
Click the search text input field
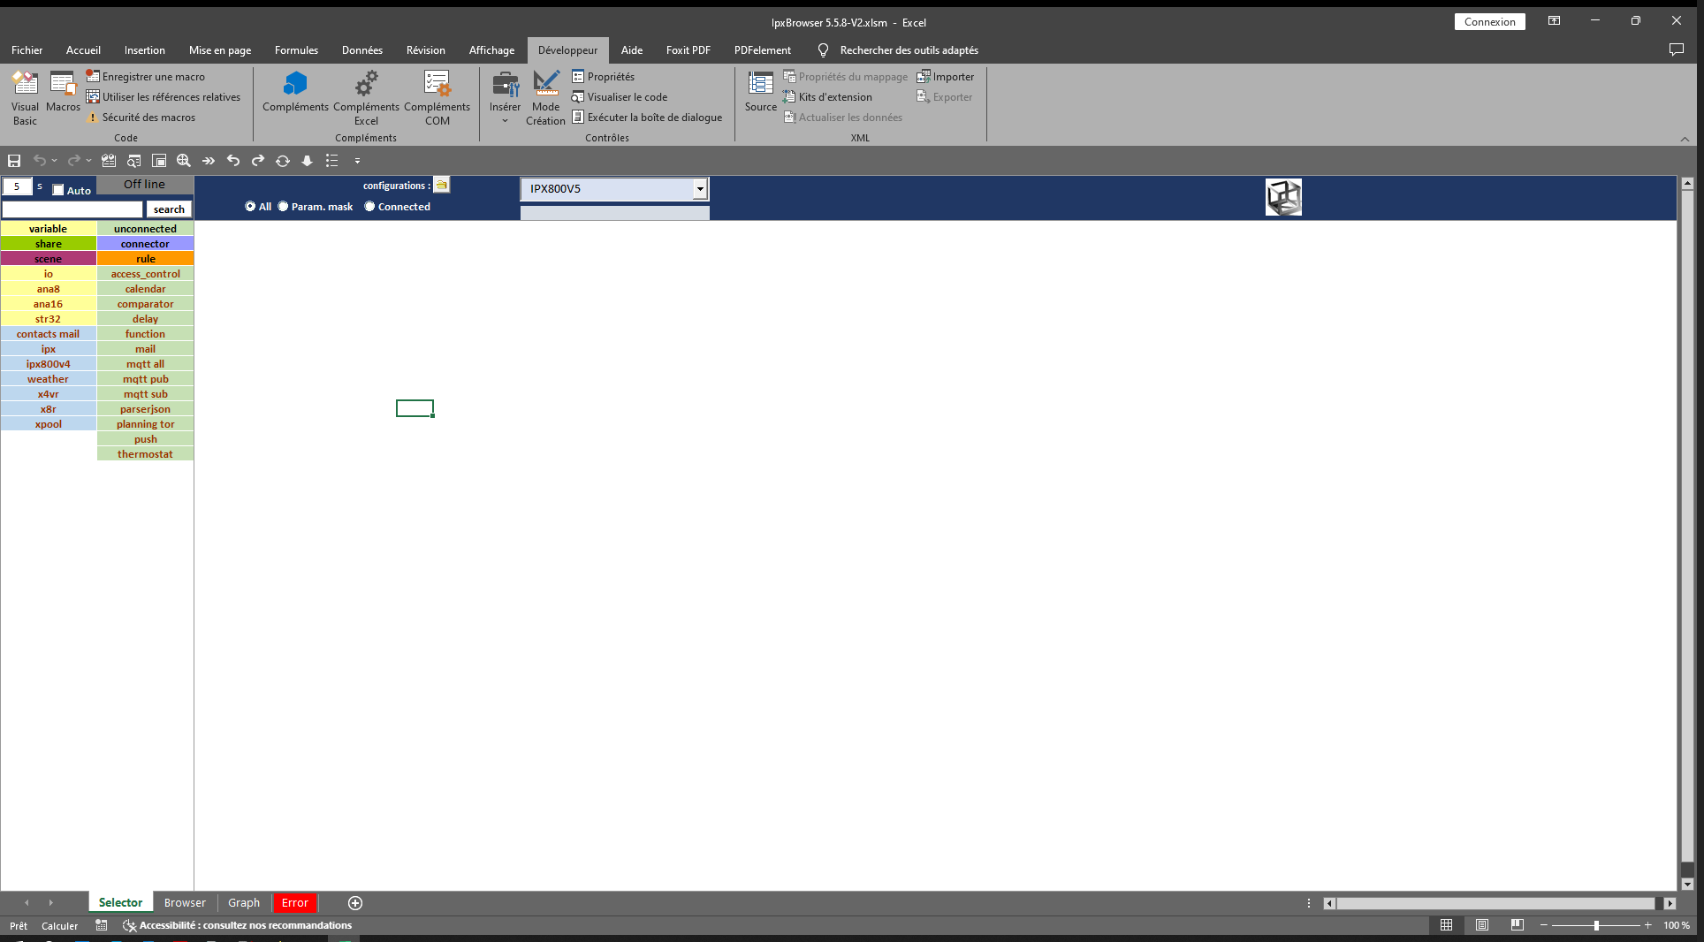pyautogui.click(x=72, y=209)
